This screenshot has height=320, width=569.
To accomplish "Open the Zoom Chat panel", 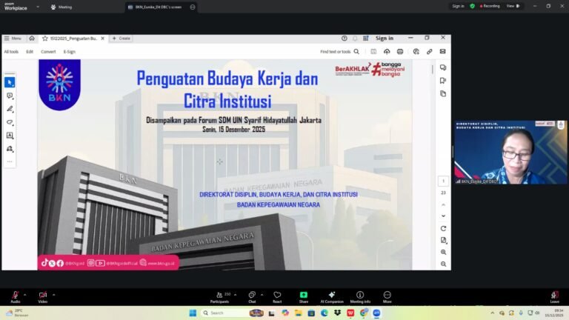I will pos(252,296).
